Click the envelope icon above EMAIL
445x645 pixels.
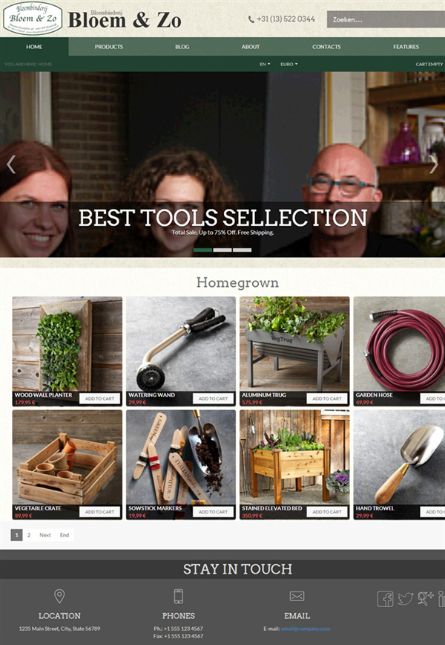[x=297, y=596]
